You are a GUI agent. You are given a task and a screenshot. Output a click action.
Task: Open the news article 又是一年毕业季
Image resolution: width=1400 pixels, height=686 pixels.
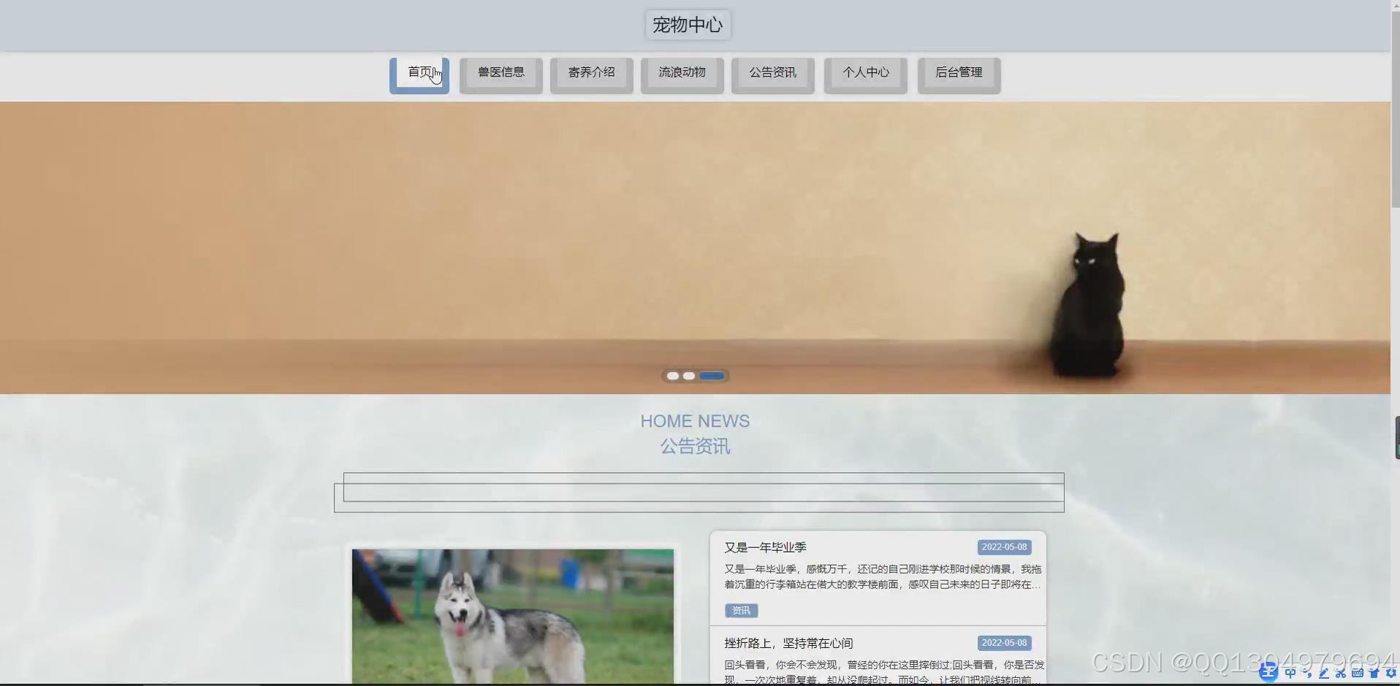coord(764,547)
